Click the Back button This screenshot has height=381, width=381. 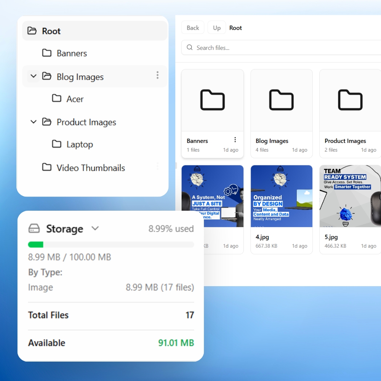pyautogui.click(x=193, y=28)
